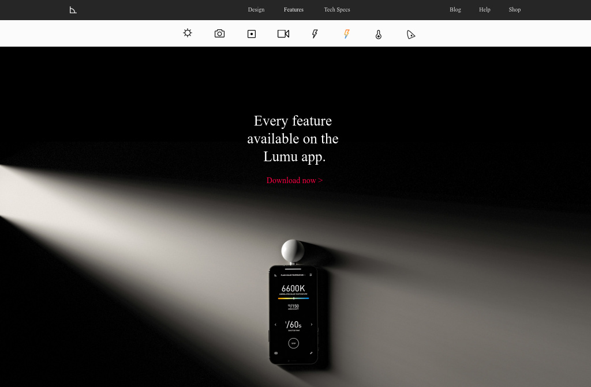
Task: Select the spot metering tool icon
Action: (x=252, y=34)
